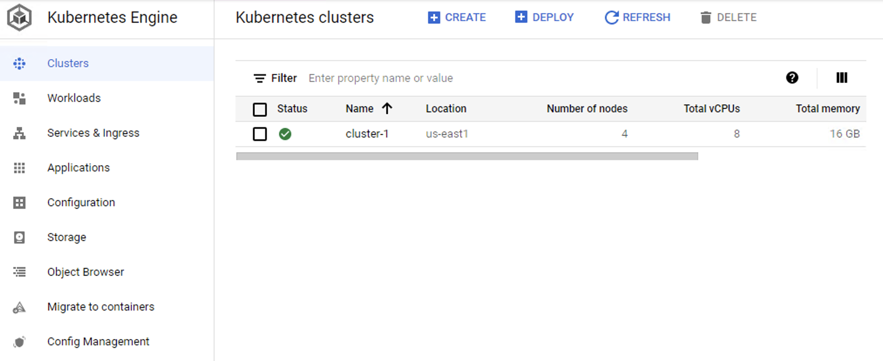Click the Status column header
The image size is (883, 361).
pyautogui.click(x=292, y=109)
